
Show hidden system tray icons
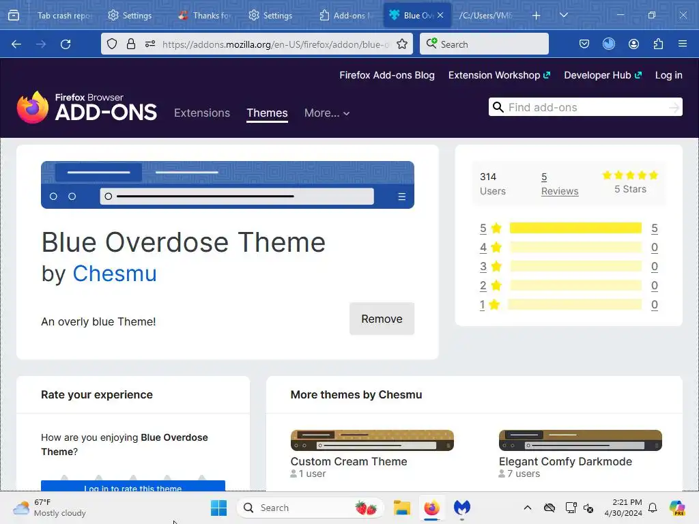[528, 508]
